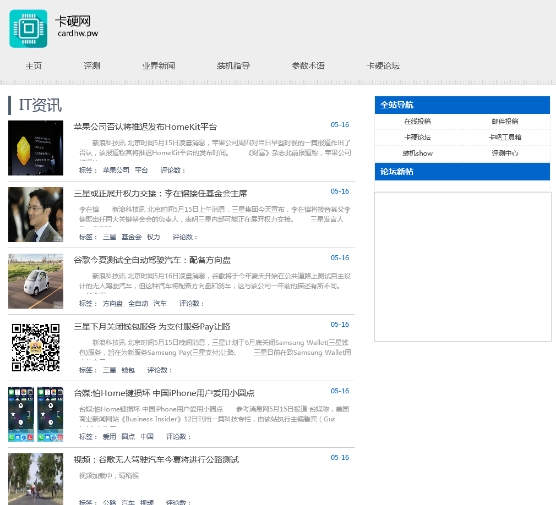Image resolution: width=556 pixels, height=505 pixels.
Task: Select the 基金会 tag under Samsung article
Action: (x=132, y=237)
